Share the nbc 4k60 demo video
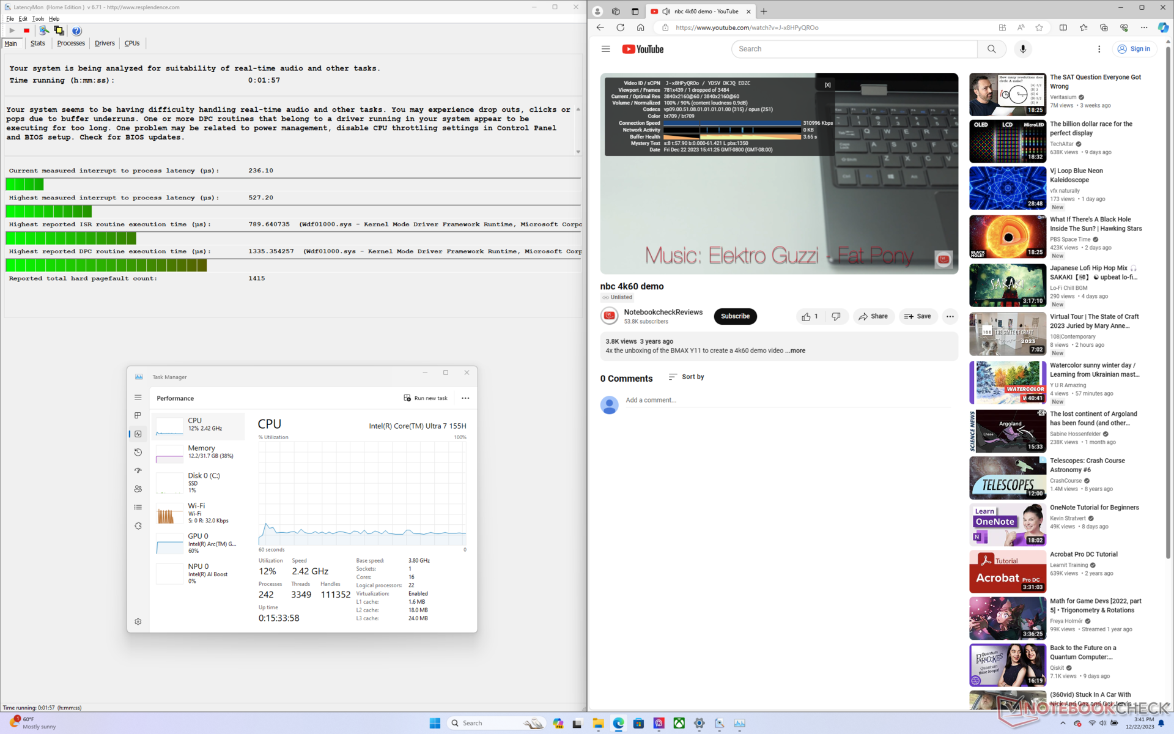The width and height of the screenshot is (1174, 734). click(x=873, y=316)
